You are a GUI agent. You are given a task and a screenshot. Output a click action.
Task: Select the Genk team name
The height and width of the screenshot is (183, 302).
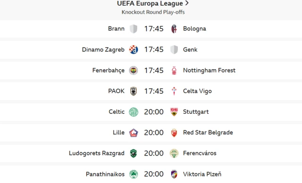[x=190, y=49]
